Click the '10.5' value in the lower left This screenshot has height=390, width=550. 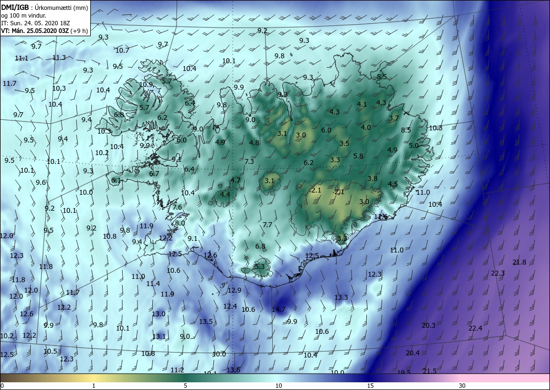(x=50, y=351)
